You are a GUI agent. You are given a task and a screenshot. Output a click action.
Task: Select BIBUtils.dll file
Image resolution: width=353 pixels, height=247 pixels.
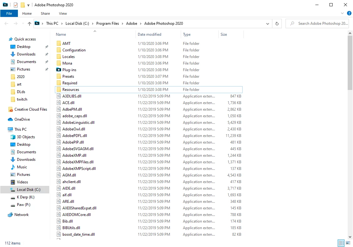click(x=71, y=228)
